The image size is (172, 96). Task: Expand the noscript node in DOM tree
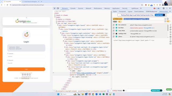tap(56, 21)
